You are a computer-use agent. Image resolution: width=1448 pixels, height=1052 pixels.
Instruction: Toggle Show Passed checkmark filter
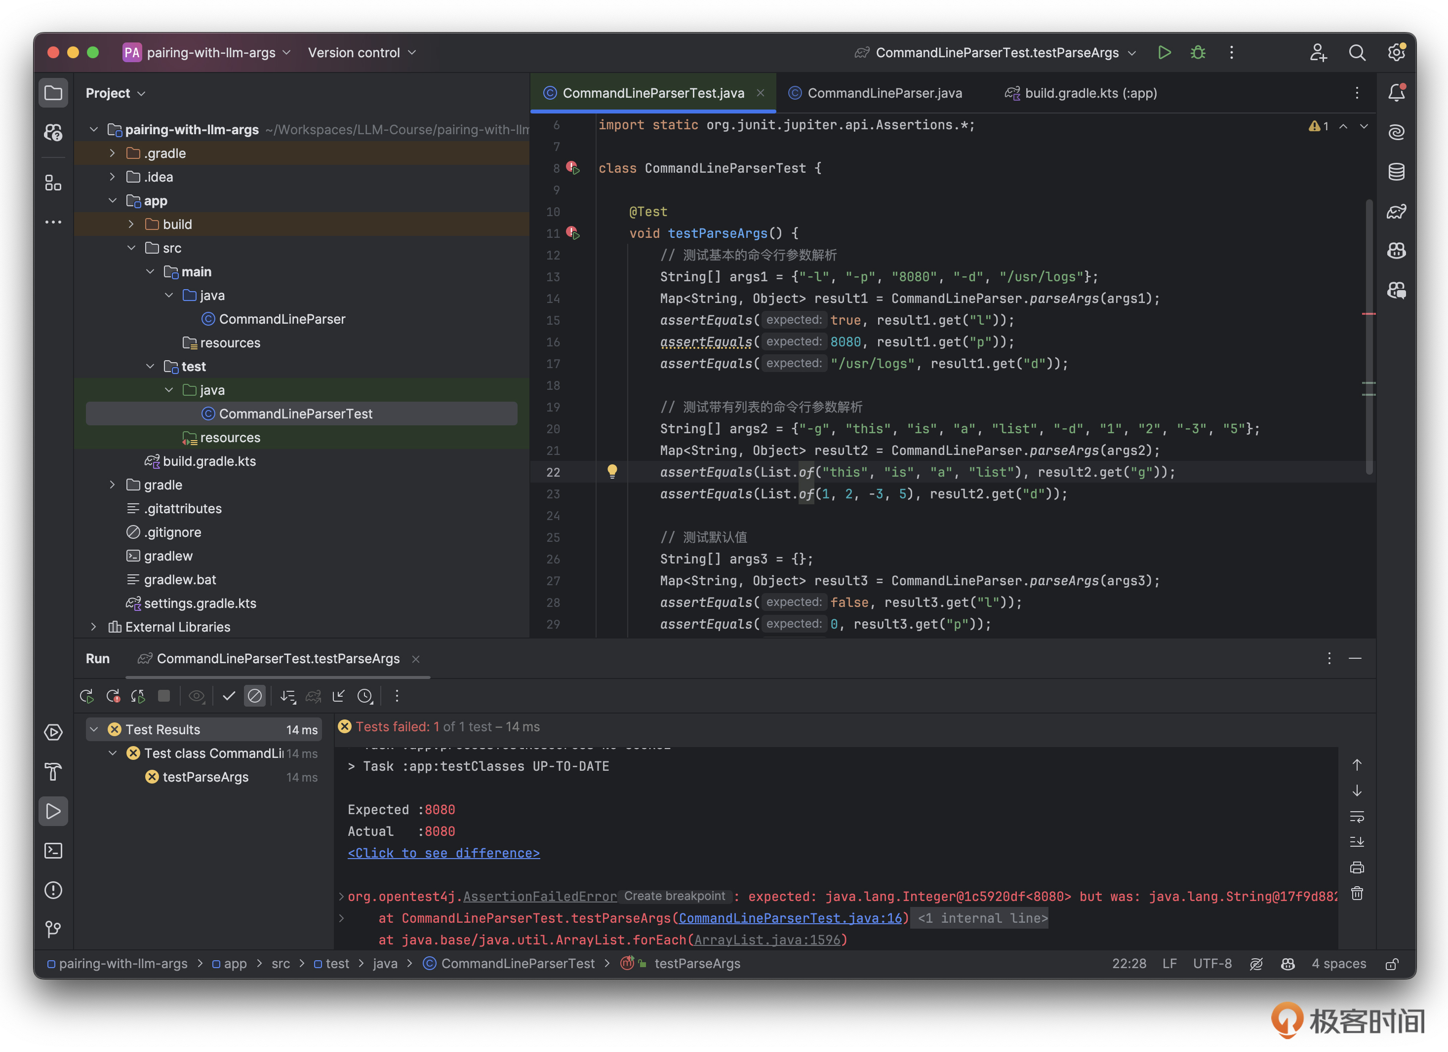(229, 696)
